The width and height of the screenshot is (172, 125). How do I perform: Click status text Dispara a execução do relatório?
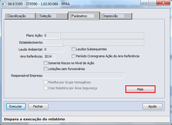34,119
